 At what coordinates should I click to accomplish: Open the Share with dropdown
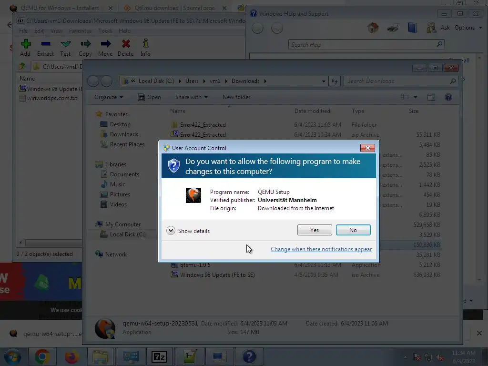click(192, 97)
